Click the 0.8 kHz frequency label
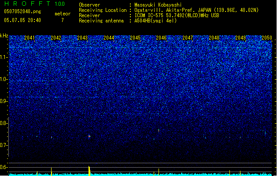Screen dimensions: 277x176 point(4,123)
